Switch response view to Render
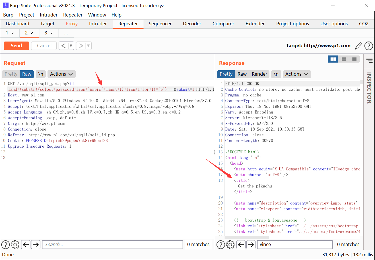This screenshot has width=375, height=260. (259, 74)
